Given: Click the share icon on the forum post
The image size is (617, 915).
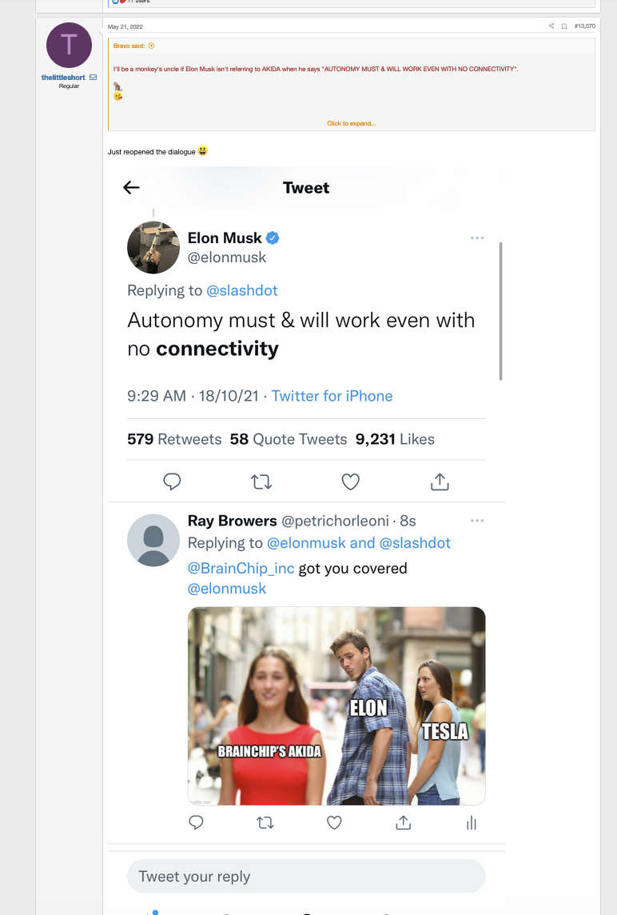Looking at the screenshot, I should (551, 26).
